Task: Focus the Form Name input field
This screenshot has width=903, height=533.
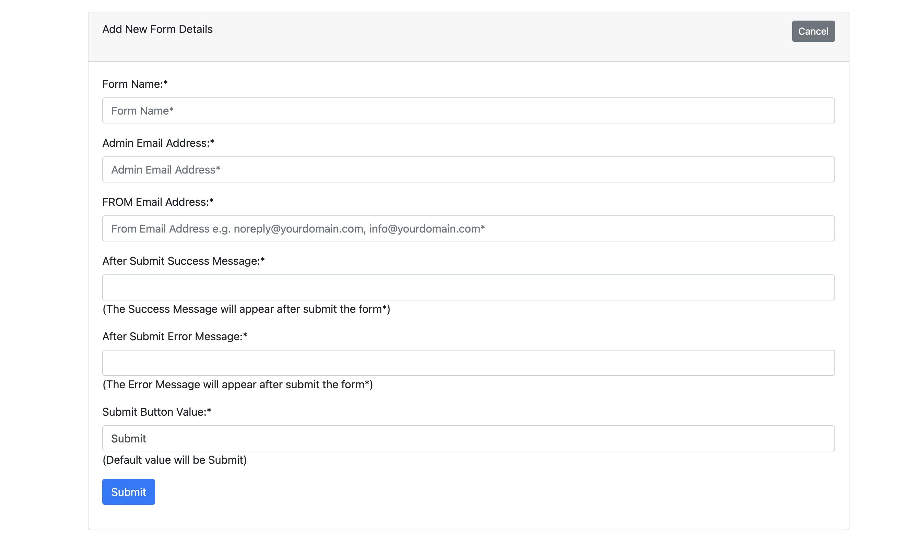Action: 468,111
